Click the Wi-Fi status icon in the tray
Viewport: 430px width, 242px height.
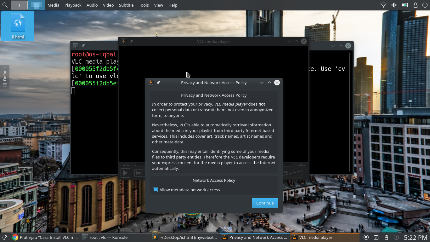click(x=383, y=5)
